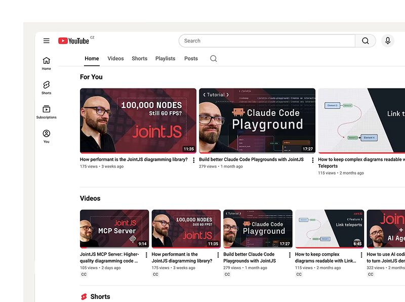Play small Claude Code Playground thumbnail in Videos
Screen dimensions: 405x302
pyautogui.click(x=258, y=229)
